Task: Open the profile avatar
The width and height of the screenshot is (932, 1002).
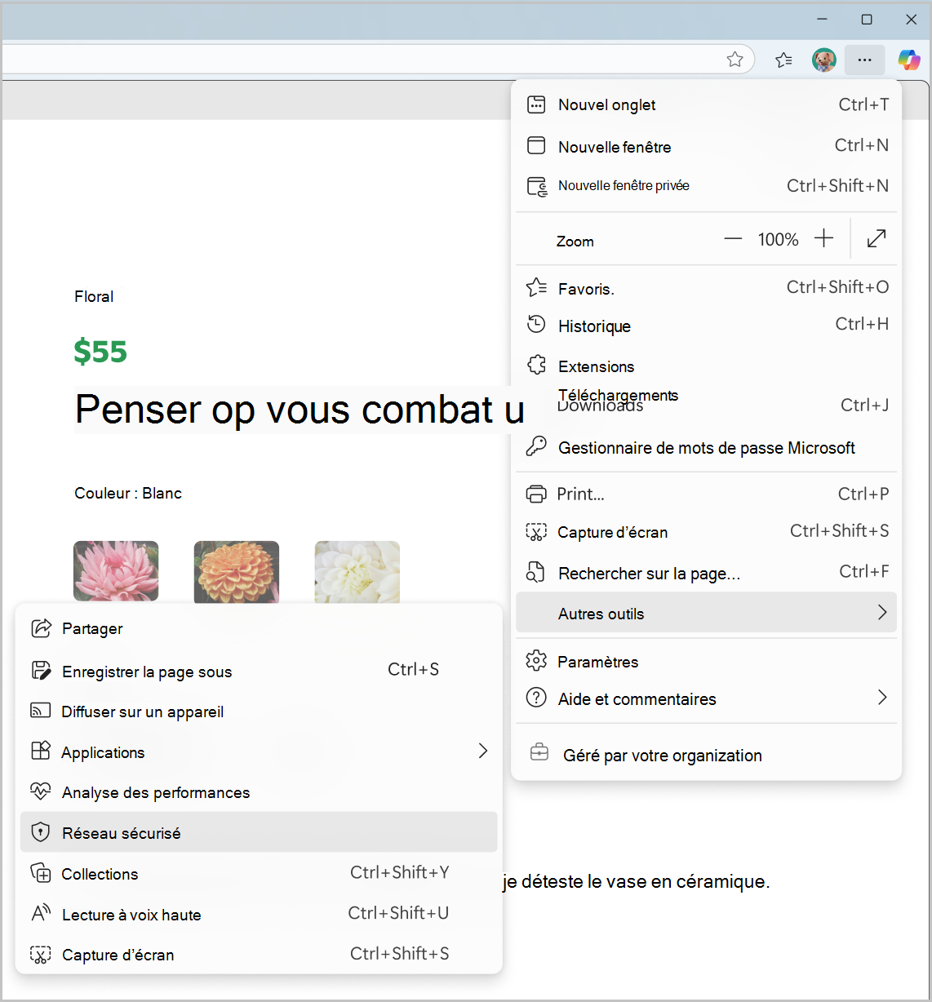Action: pos(824,60)
